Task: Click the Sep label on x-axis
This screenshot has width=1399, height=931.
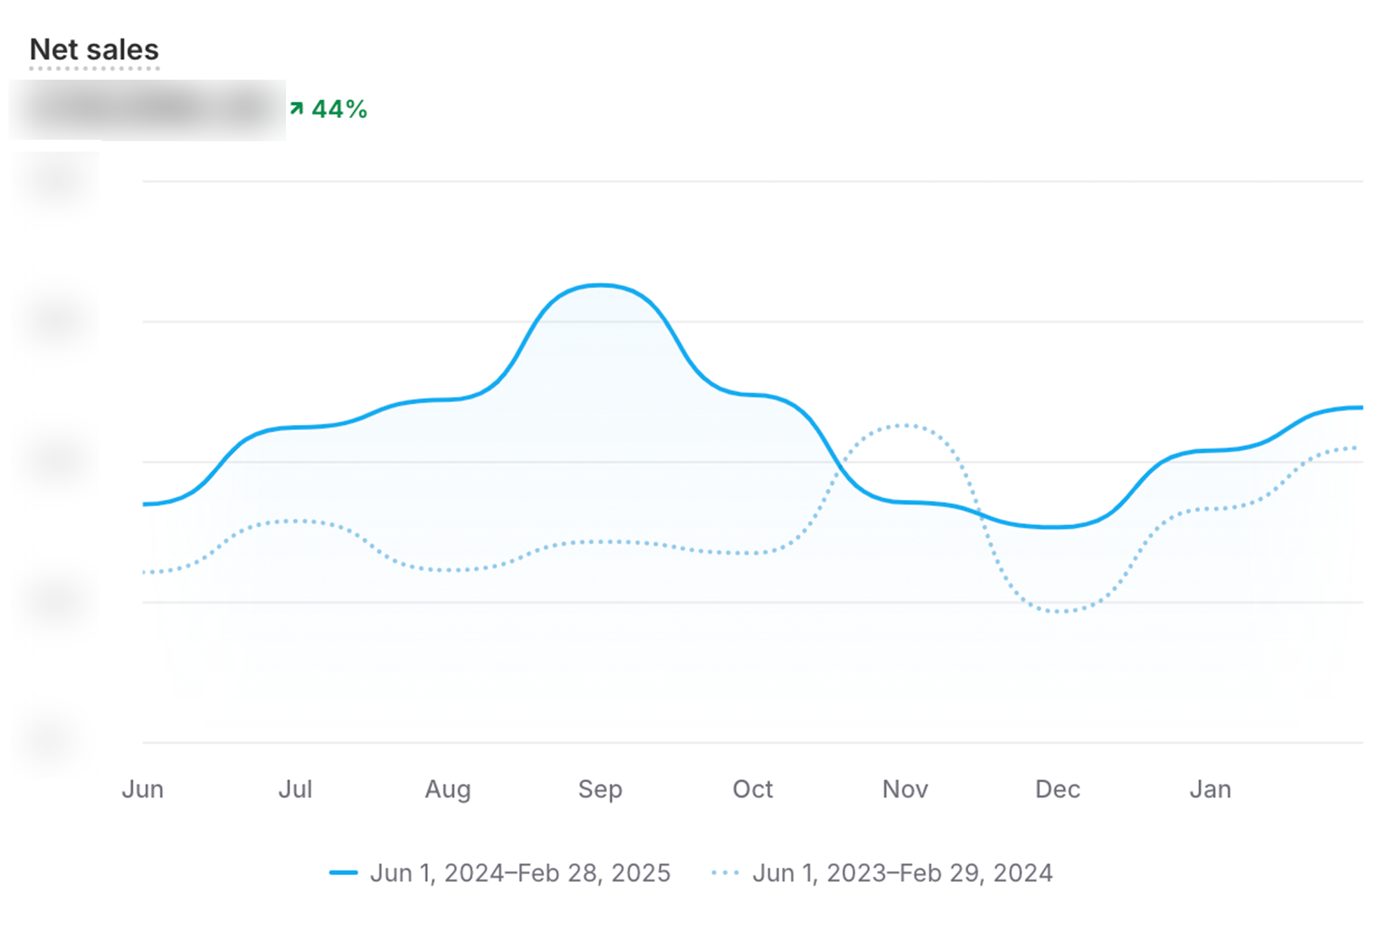Action: coord(600,789)
